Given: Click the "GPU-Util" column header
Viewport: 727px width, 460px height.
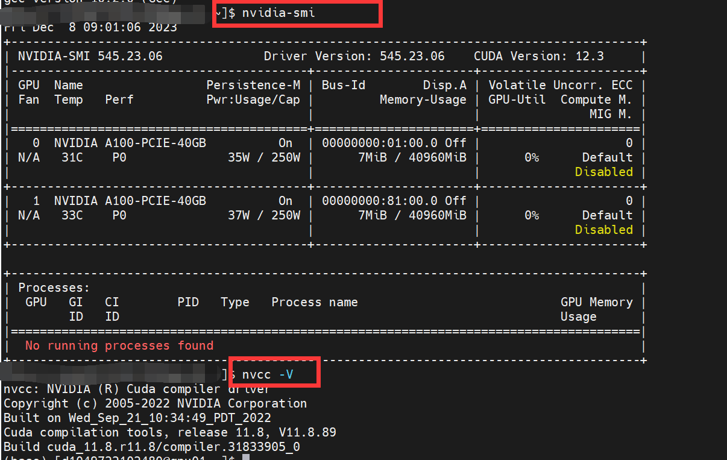Looking at the screenshot, I should [517, 99].
